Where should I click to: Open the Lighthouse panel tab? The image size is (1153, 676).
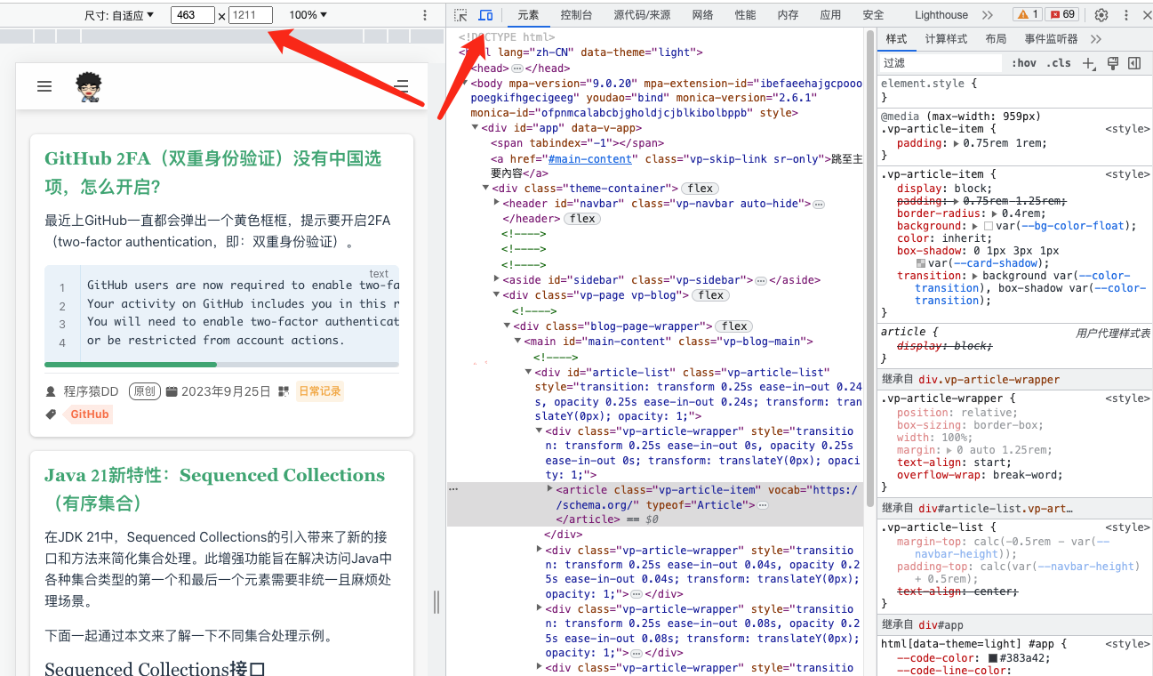click(941, 15)
